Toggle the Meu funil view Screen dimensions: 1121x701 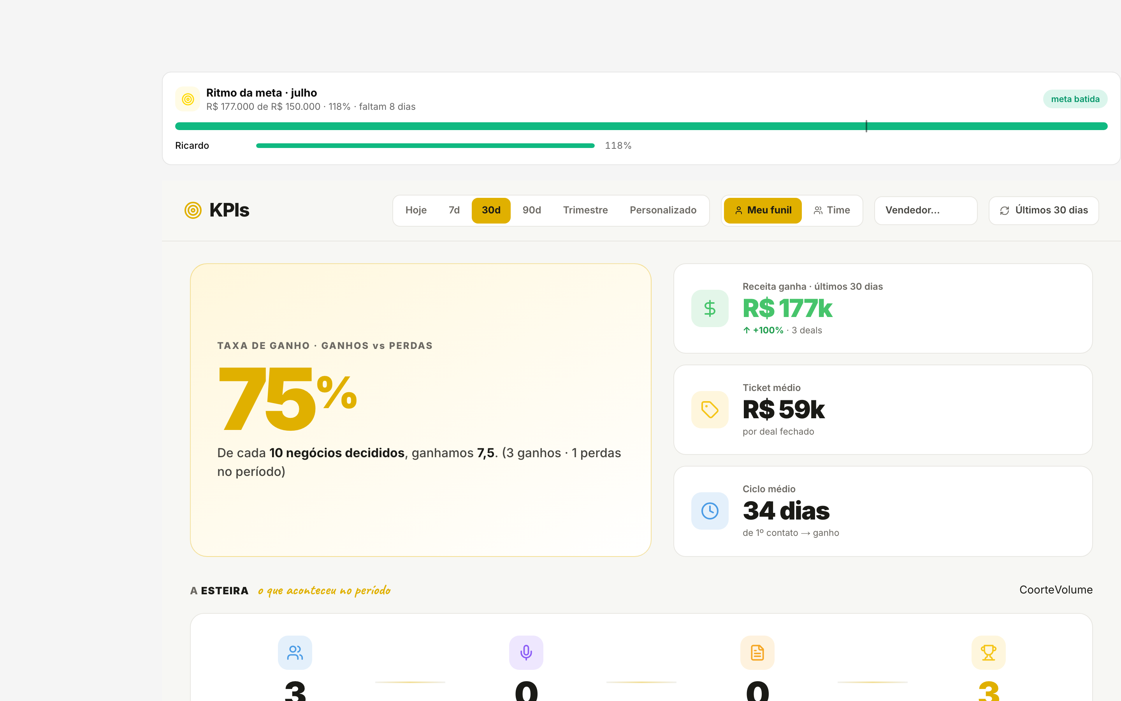(763, 210)
